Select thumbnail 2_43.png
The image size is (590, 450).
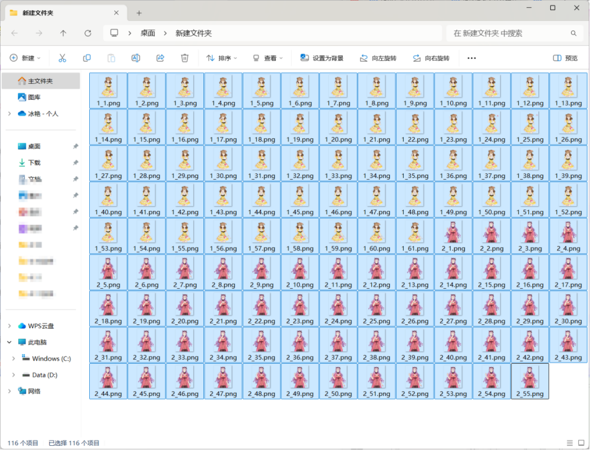568,345
